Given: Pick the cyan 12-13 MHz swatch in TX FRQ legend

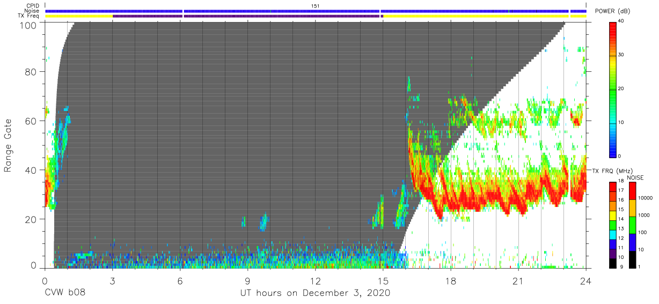Looking at the screenshot, I should pyautogui.click(x=613, y=235).
